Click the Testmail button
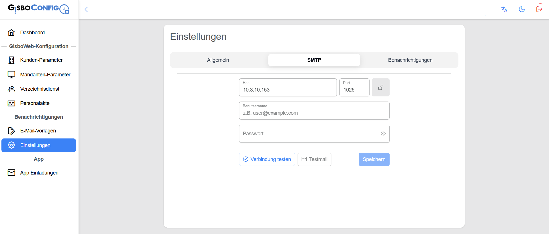 pos(314,159)
